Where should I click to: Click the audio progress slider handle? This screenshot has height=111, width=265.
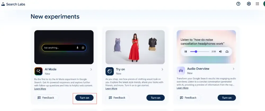click(x=196, y=52)
